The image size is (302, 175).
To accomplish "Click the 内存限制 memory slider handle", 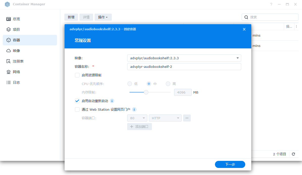I will 146,92.
